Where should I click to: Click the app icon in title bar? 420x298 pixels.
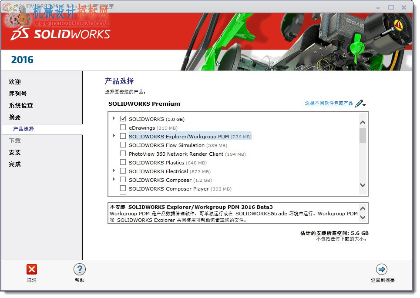click(7, 7)
